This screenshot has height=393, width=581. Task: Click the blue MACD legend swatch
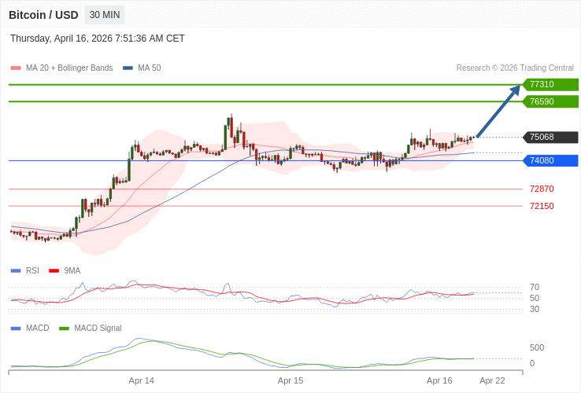16,329
